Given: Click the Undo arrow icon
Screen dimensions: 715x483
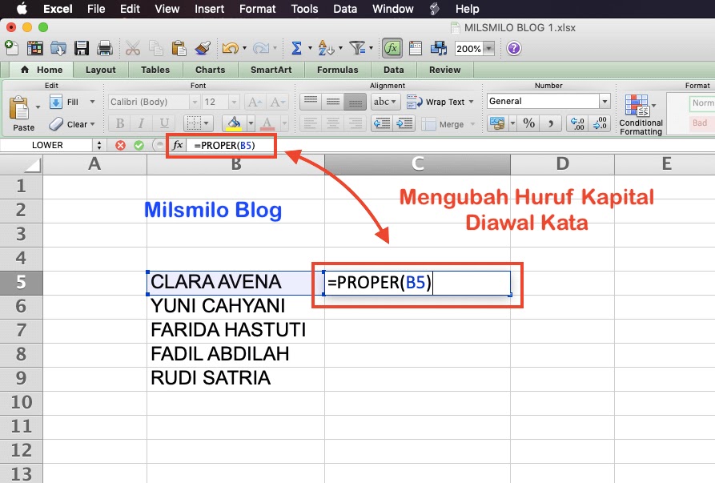Looking at the screenshot, I should coord(231,48).
